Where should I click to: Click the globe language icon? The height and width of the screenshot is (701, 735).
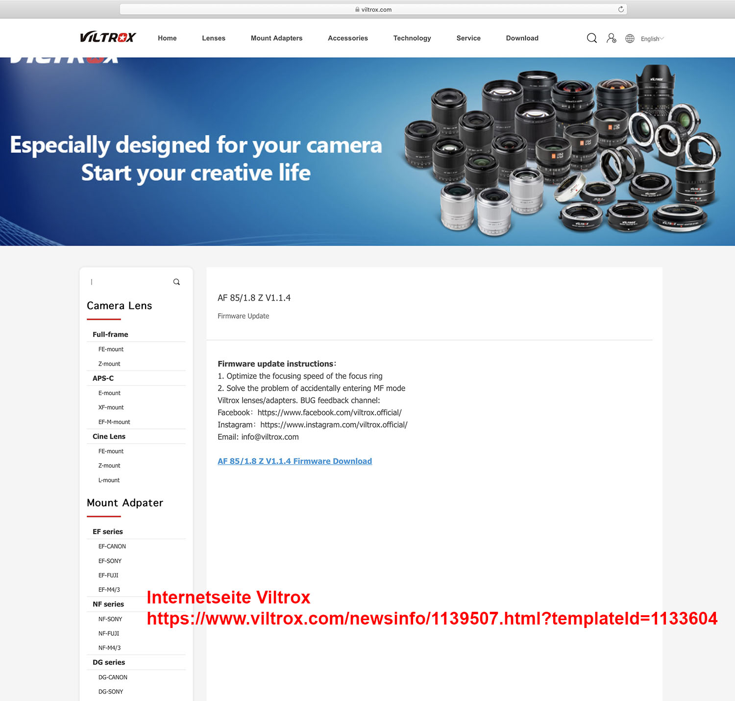(630, 38)
